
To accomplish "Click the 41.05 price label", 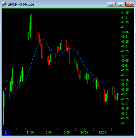I will point(125,22).
